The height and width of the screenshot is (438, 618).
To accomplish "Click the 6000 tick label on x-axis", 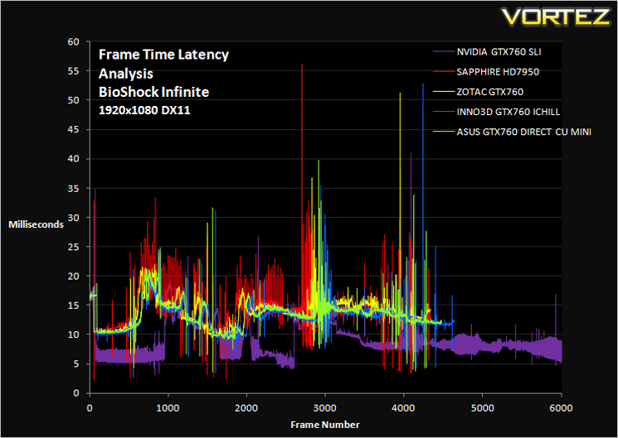I will pyautogui.click(x=562, y=407).
